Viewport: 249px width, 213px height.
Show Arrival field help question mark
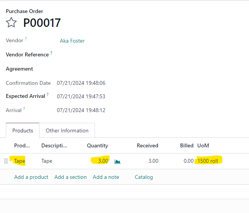(x=24, y=109)
